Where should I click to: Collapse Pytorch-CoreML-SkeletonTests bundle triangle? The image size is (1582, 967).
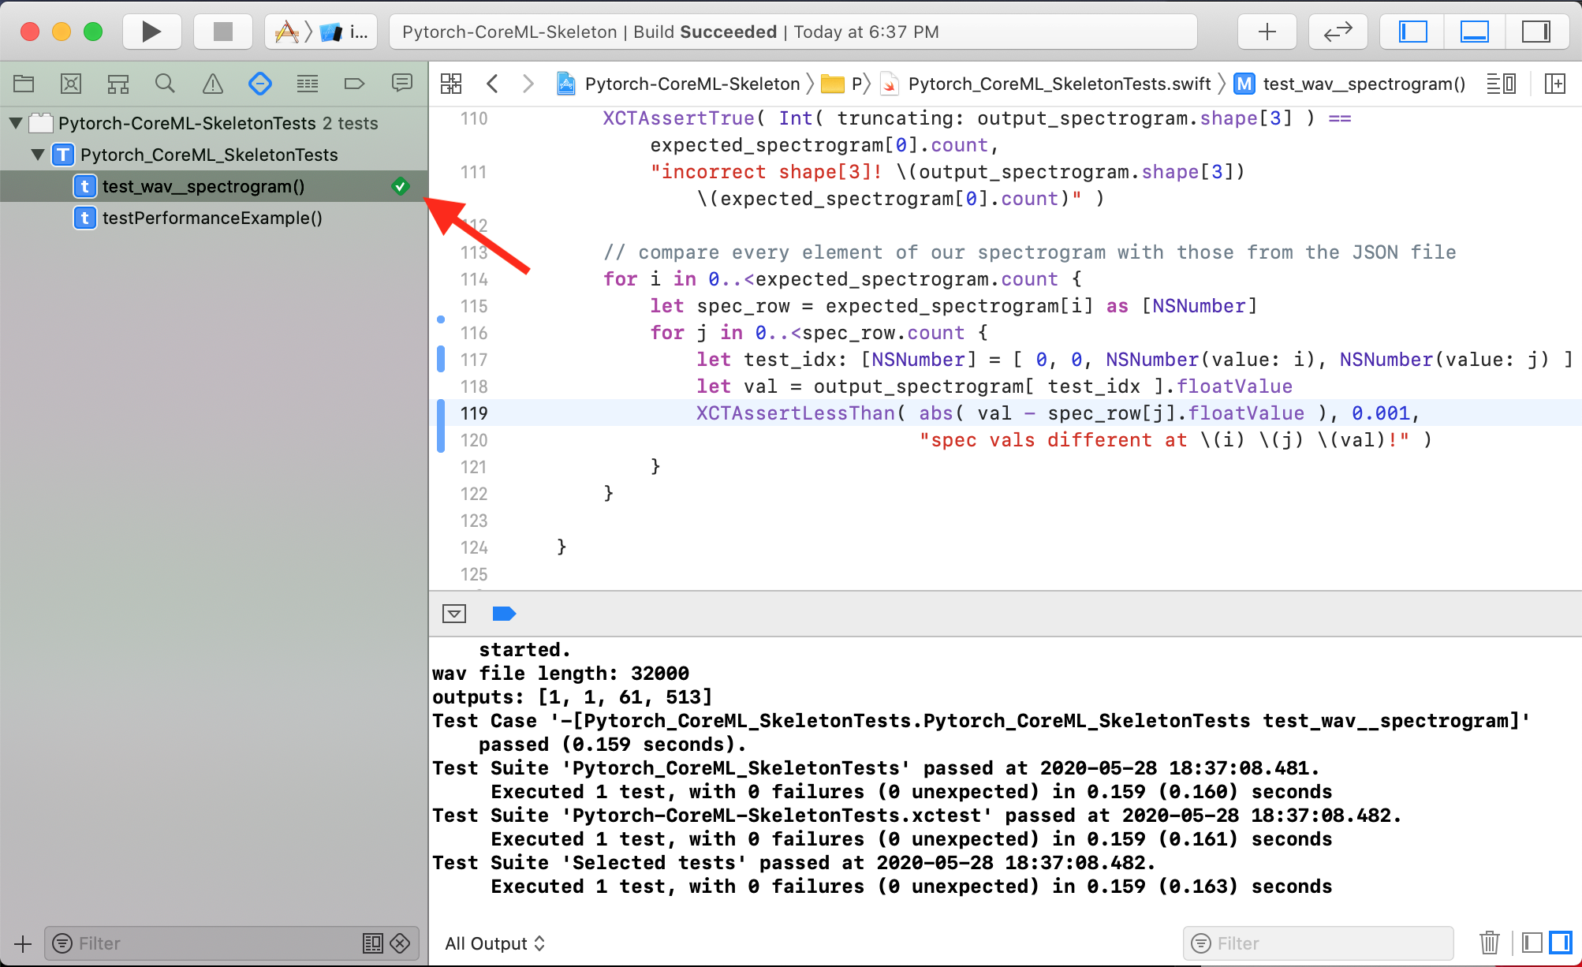click(16, 123)
